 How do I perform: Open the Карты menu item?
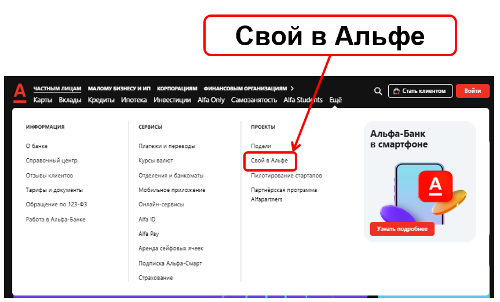point(43,100)
